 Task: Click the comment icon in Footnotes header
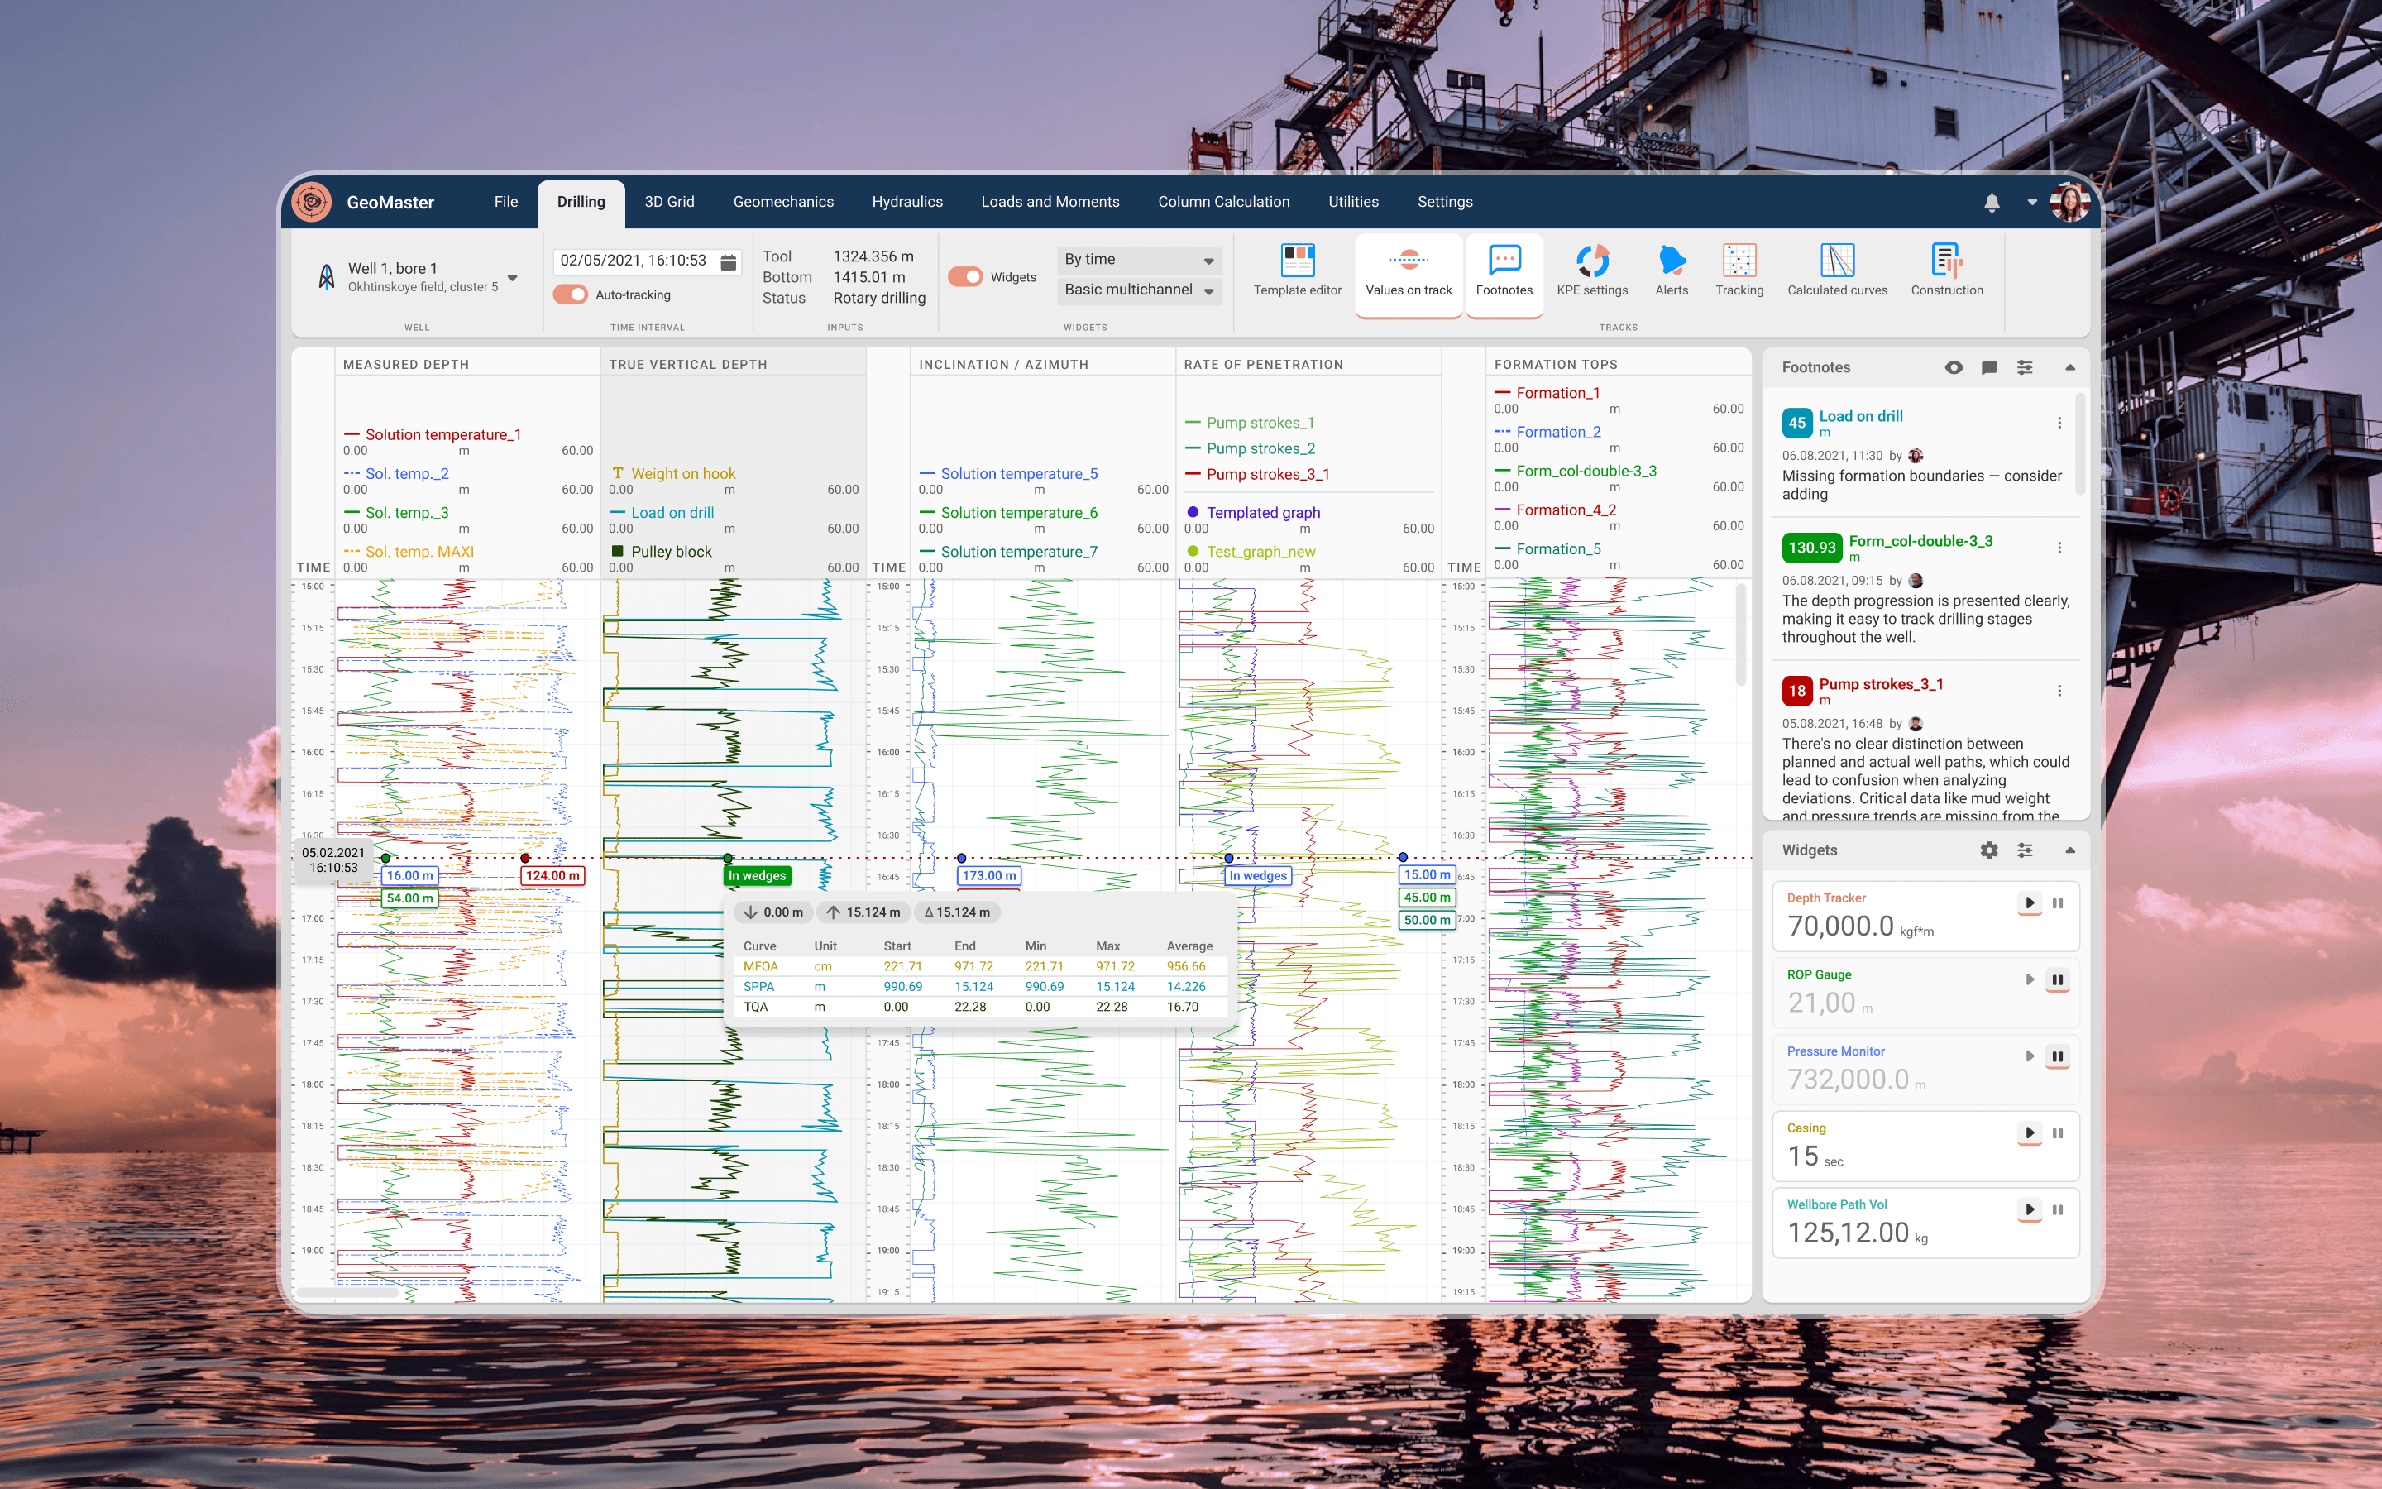pyautogui.click(x=1988, y=367)
